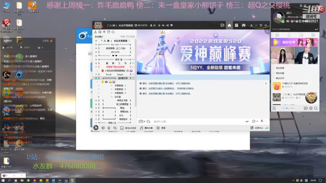Collapse the red 开黑 channel group
Image resolution: width=326 pixels, height=183 pixels.
pyautogui.click(x=96, y=67)
